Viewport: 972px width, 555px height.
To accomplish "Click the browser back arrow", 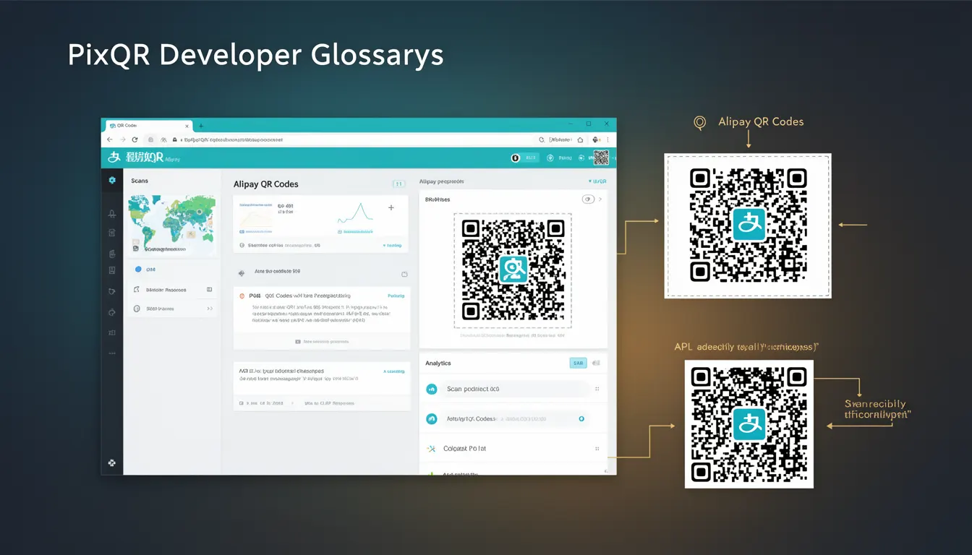I will coord(110,139).
